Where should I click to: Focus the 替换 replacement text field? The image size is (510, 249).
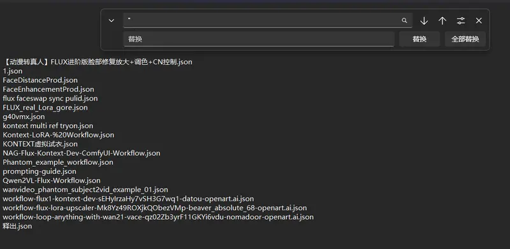(x=259, y=39)
